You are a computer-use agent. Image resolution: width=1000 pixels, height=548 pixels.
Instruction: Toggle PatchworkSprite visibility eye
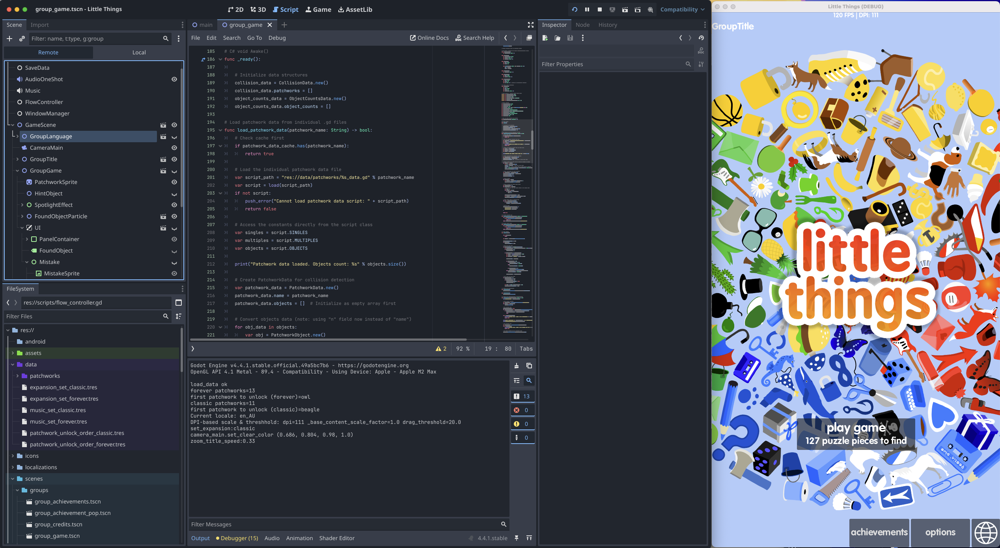[x=174, y=182]
